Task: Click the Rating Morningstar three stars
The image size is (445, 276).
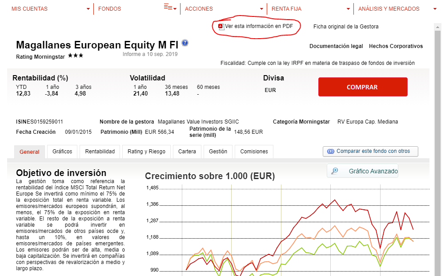Action: 76,56
